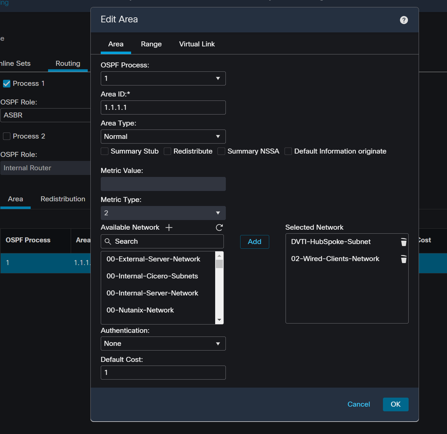Switch to the Range tab

151,44
